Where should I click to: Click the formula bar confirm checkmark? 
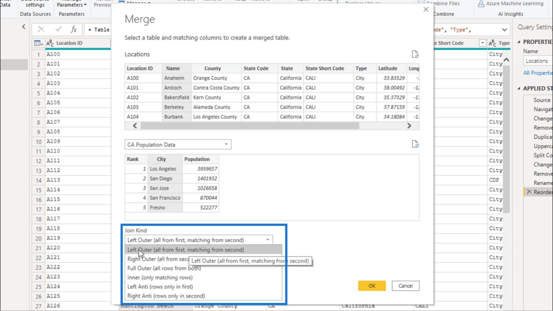(x=59, y=29)
